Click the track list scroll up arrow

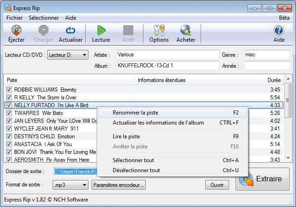[288, 79]
